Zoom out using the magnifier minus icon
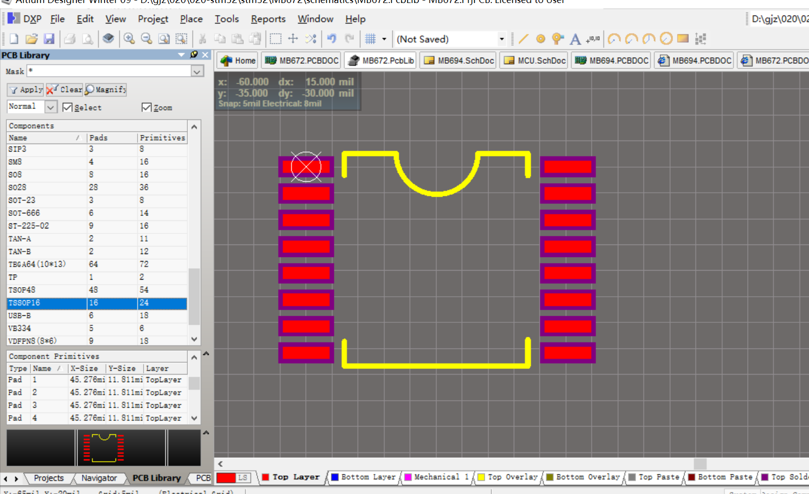Image resolution: width=809 pixels, height=494 pixels. tap(146, 39)
